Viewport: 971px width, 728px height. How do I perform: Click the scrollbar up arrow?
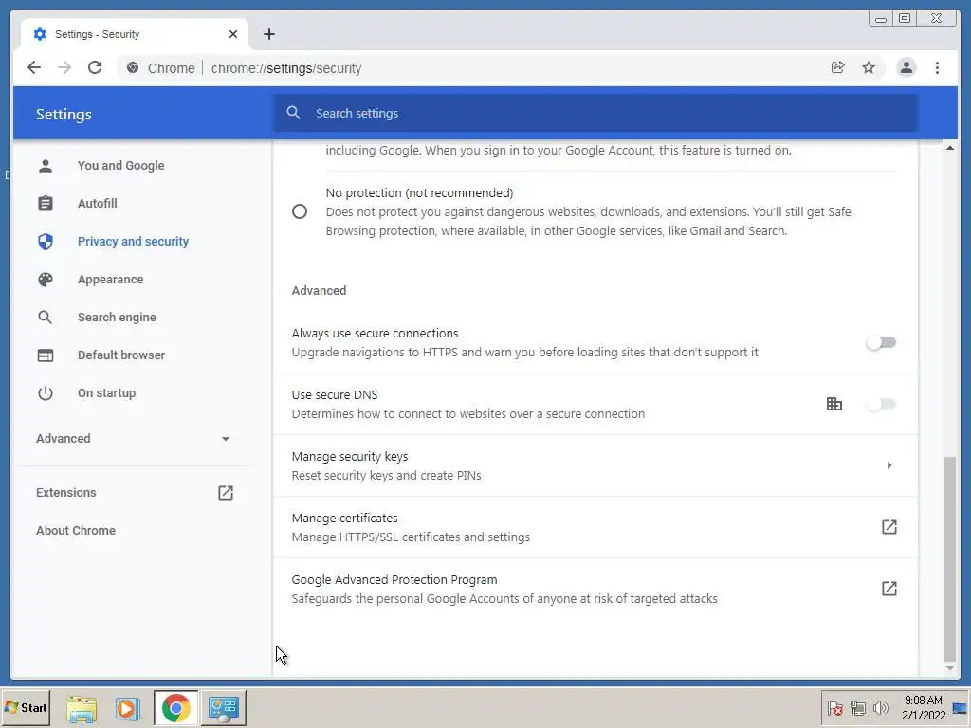point(949,148)
